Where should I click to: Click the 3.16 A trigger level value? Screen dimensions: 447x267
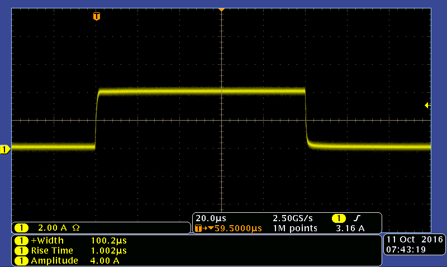point(353,228)
